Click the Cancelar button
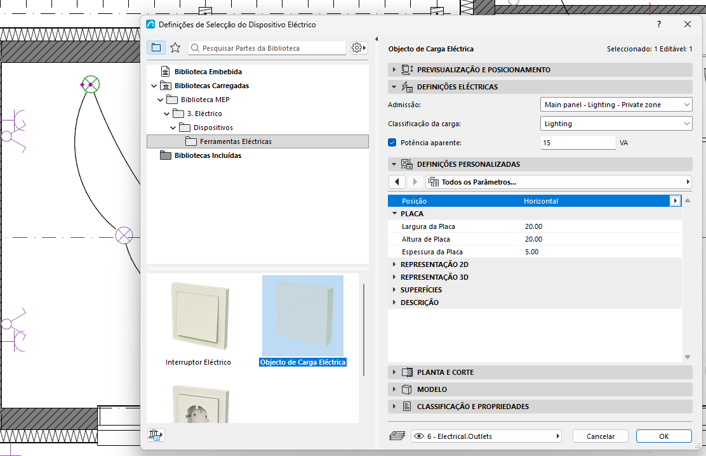Viewport: 706px width, 456px height. [x=600, y=436]
